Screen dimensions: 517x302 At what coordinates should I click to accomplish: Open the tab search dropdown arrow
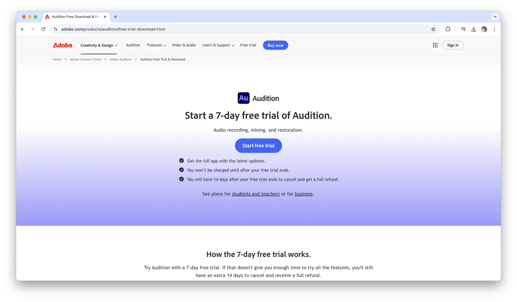pyautogui.click(x=495, y=17)
